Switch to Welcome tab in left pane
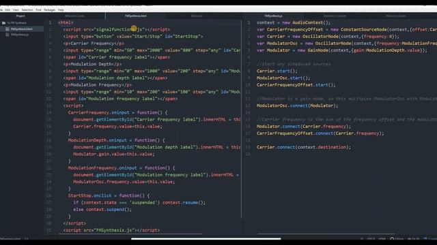This screenshot has height=245, width=437. click(x=197, y=16)
